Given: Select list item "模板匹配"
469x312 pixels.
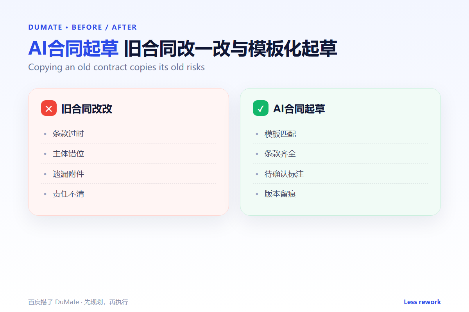Looking at the screenshot, I should coord(280,134).
